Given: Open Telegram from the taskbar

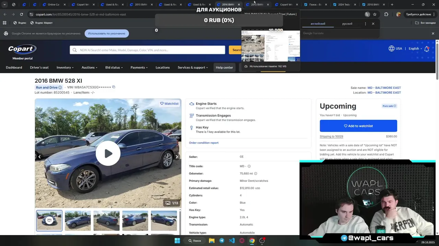Looking at the screenshot, I should click(222, 241).
